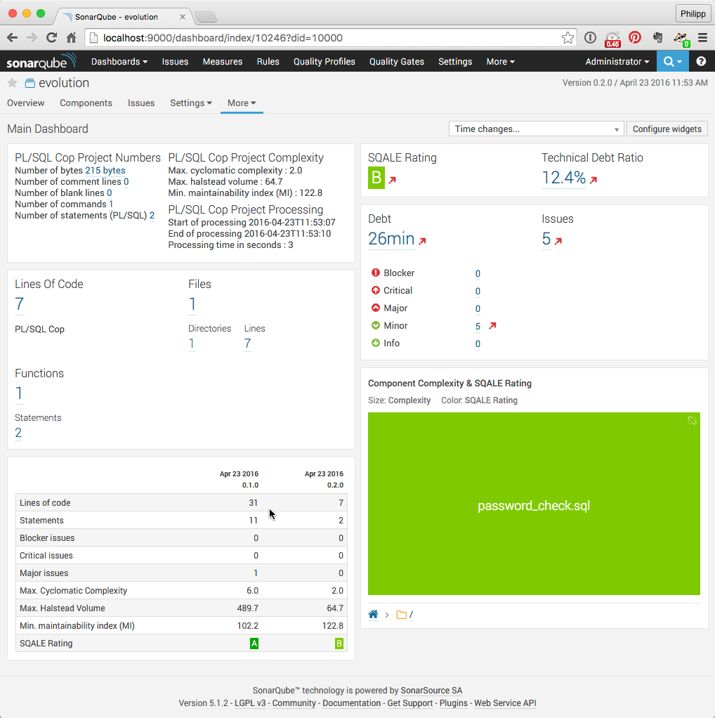Click the Philipp profile button
This screenshot has width=715, height=718.
693,14
